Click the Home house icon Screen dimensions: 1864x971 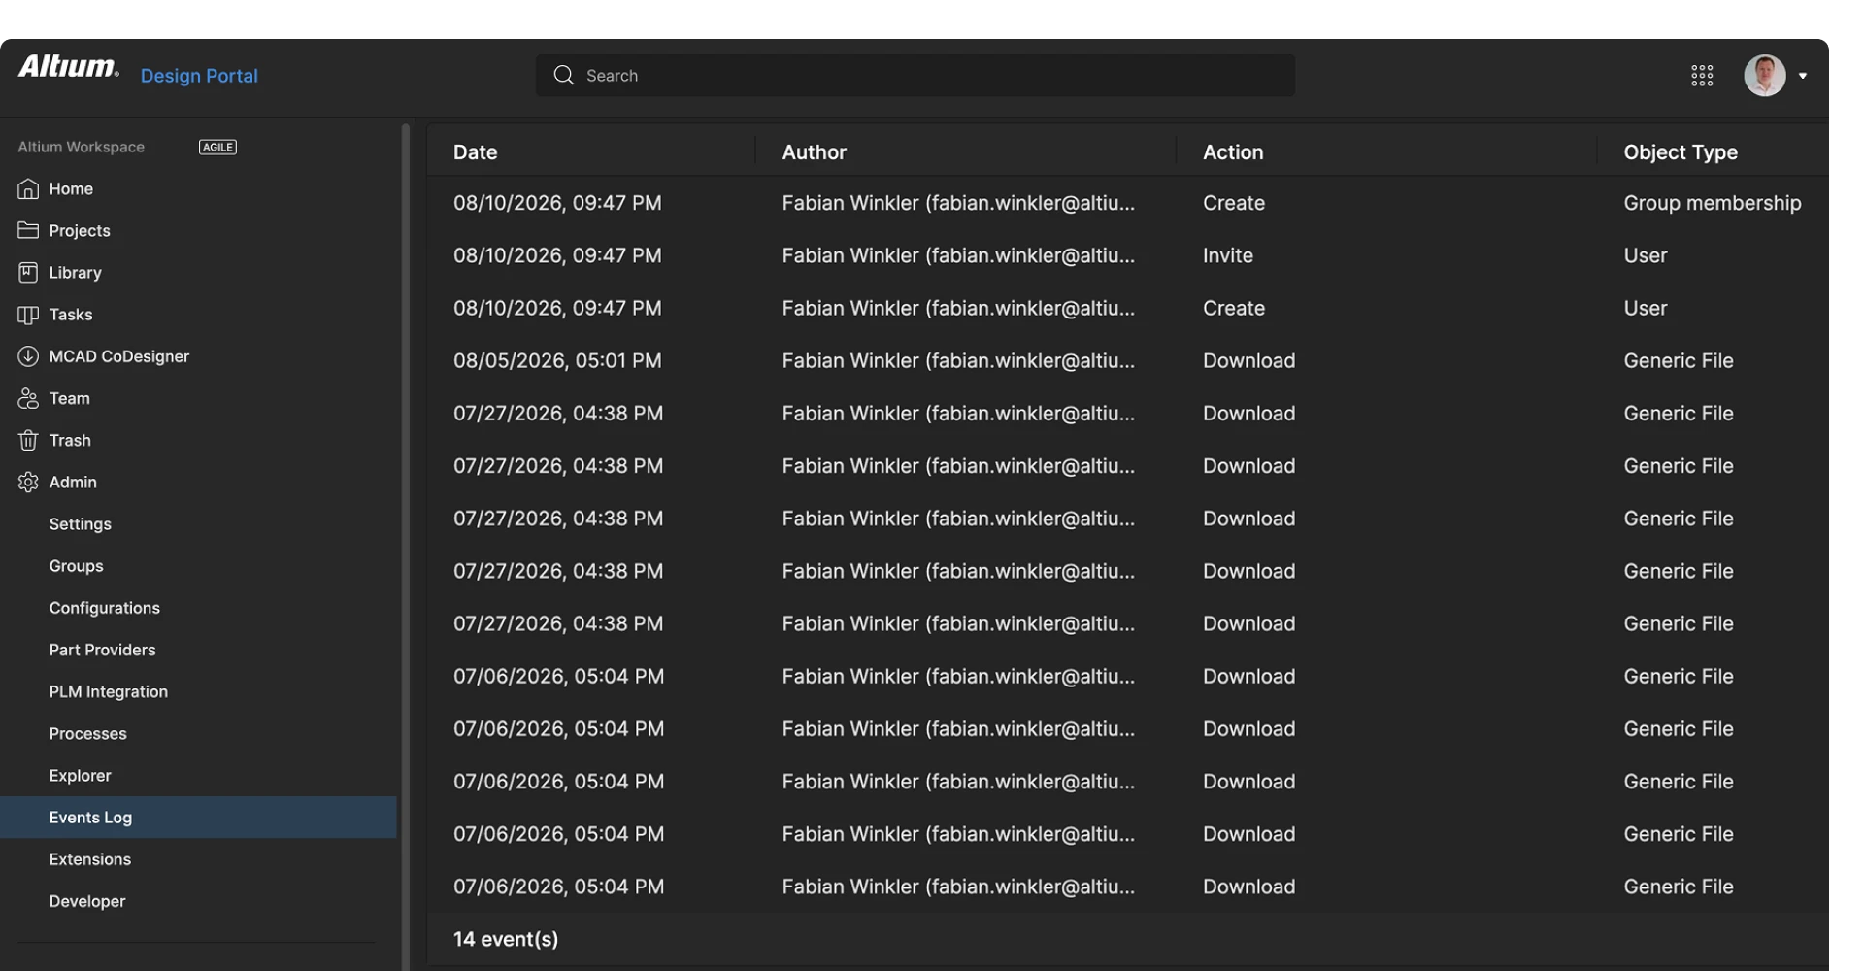tap(28, 189)
